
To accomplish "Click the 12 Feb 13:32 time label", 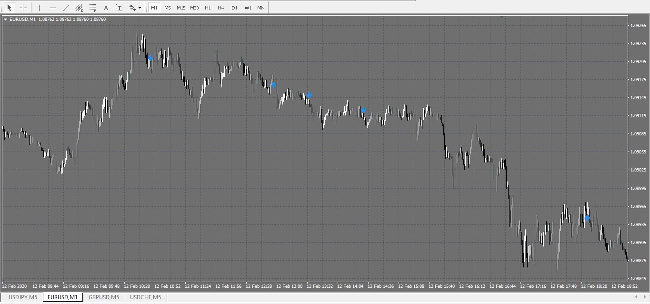I will pyautogui.click(x=320, y=286).
